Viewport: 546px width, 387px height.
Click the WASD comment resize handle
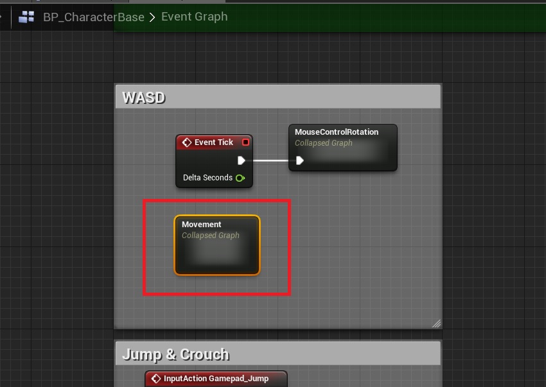[436, 323]
